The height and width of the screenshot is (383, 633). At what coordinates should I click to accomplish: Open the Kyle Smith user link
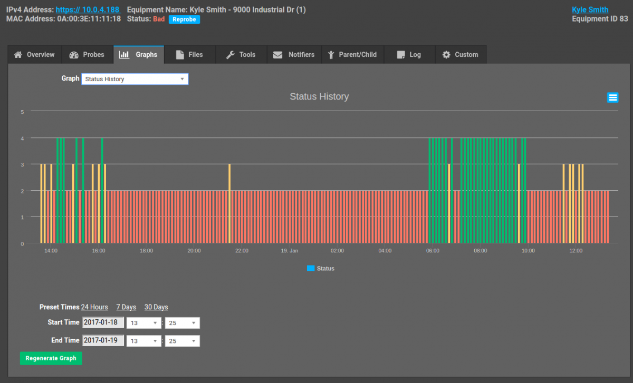tap(590, 9)
